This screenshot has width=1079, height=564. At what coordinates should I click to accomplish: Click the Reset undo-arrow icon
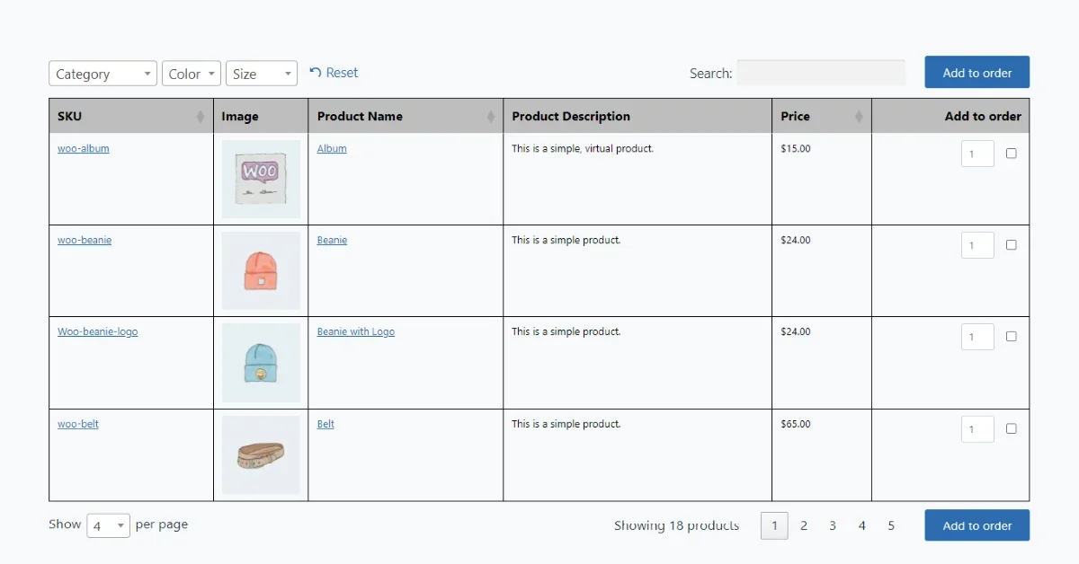coord(315,72)
